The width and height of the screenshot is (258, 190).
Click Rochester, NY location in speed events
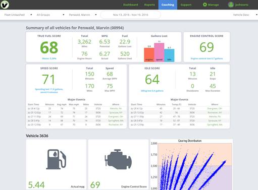(x=116, y=124)
